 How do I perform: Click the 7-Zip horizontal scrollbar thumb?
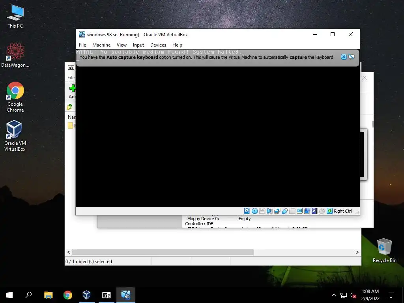(x=163, y=252)
